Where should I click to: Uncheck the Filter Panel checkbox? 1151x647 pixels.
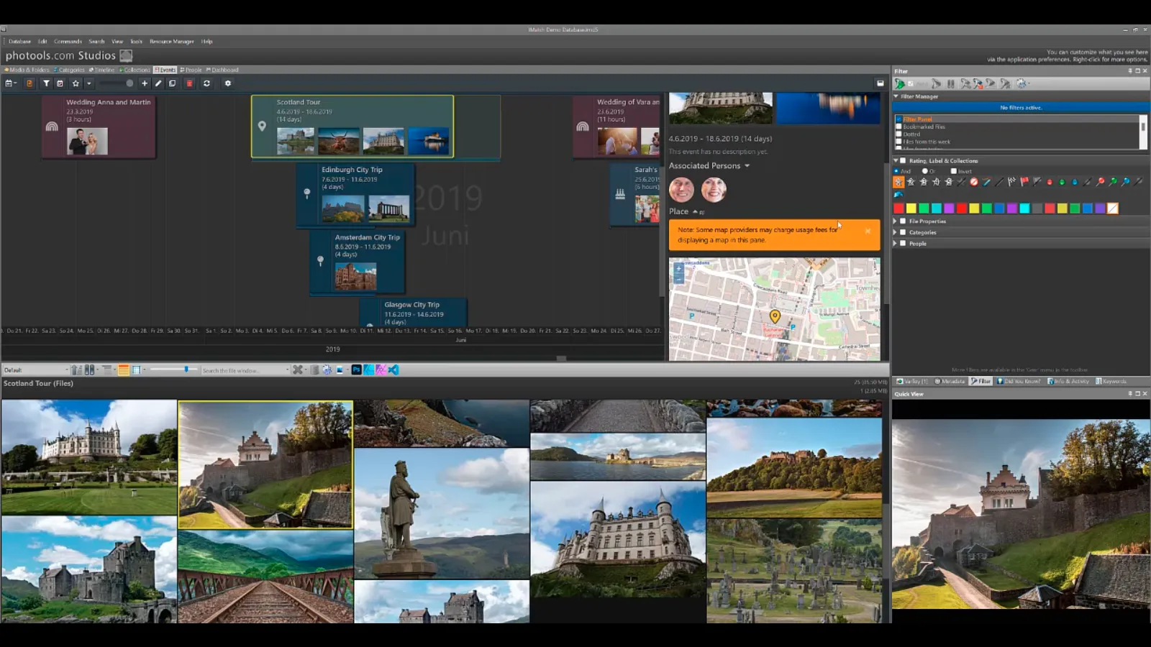pos(898,119)
